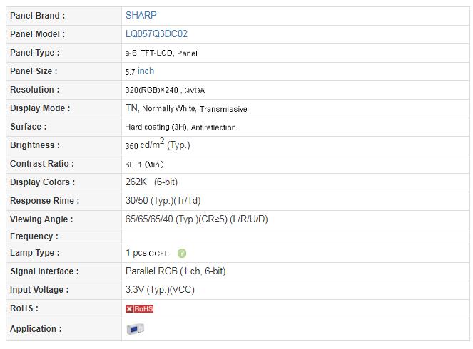The width and height of the screenshot is (473, 349).
Task: Click the 60:1 contrast ratio value
Action: tap(144, 165)
